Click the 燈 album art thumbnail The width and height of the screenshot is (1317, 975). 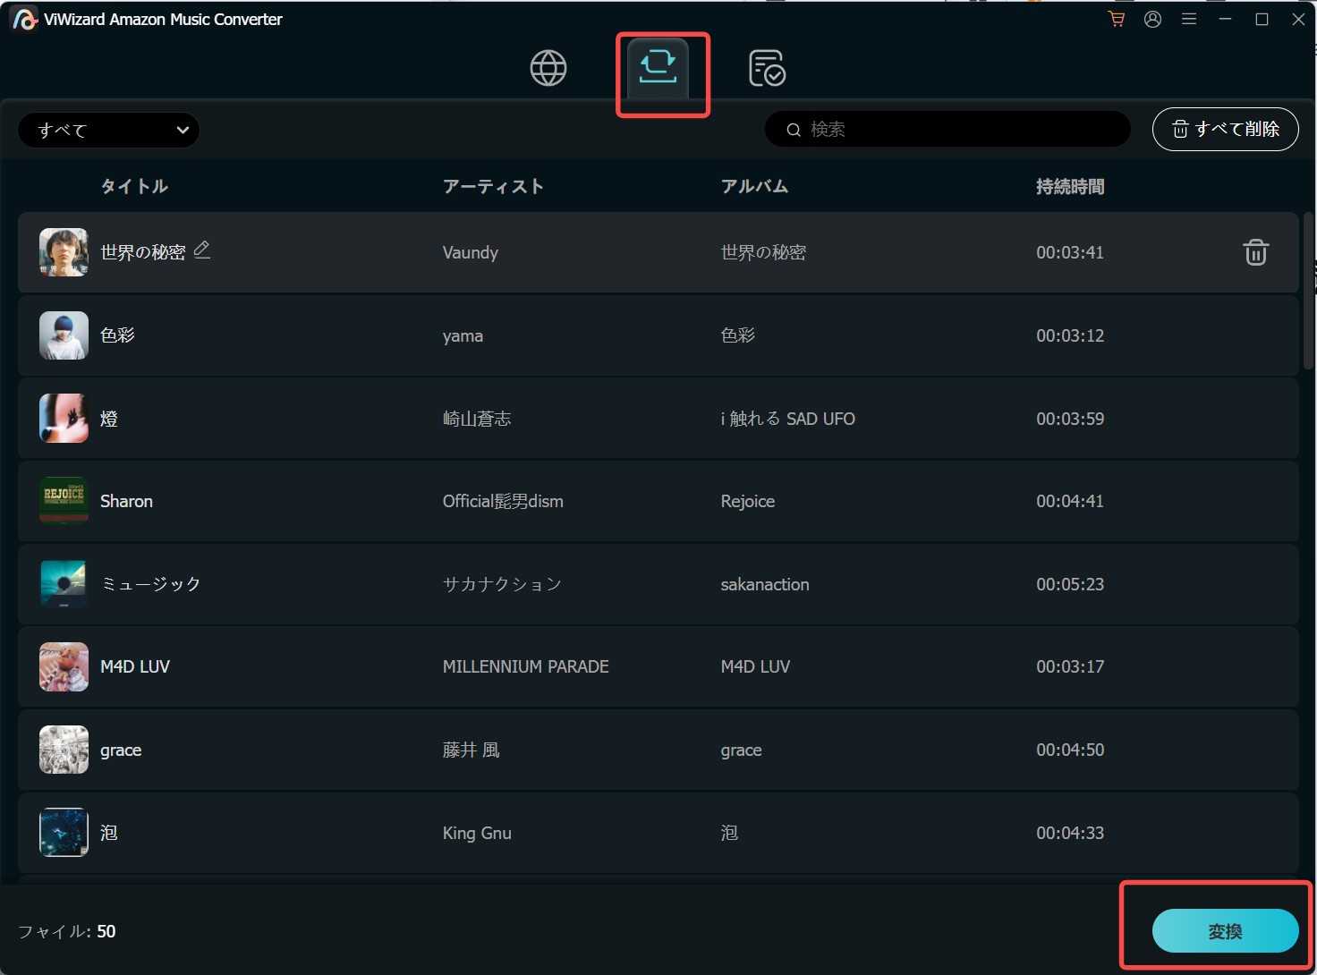pos(64,419)
